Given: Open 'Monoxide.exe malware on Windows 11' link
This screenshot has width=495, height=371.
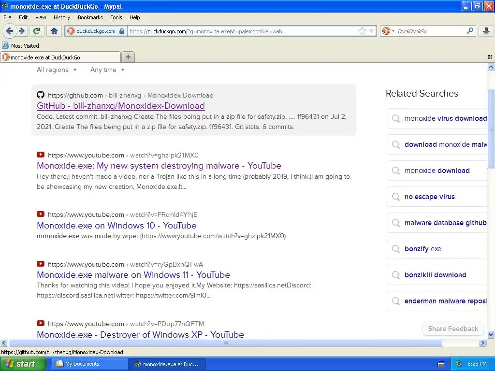Looking at the screenshot, I should 133,275.
